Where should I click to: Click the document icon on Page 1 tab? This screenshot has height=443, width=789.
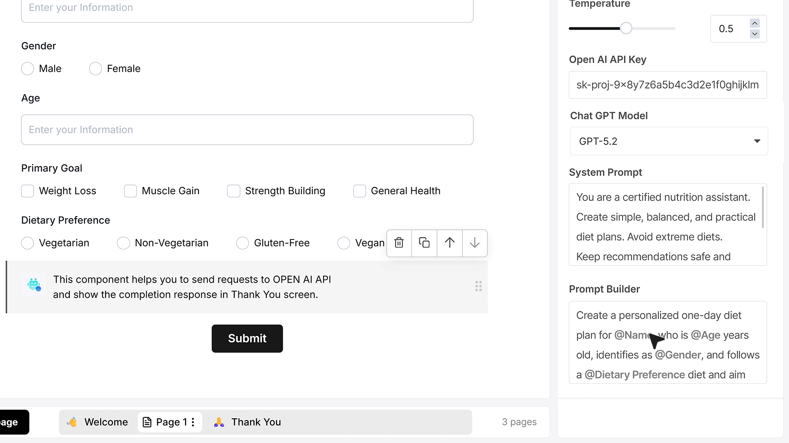(x=147, y=422)
